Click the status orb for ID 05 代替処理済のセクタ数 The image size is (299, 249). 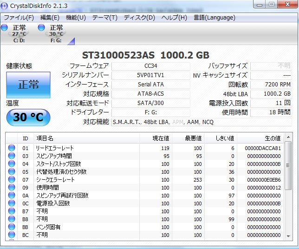pyautogui.click(x=12, y=171)
